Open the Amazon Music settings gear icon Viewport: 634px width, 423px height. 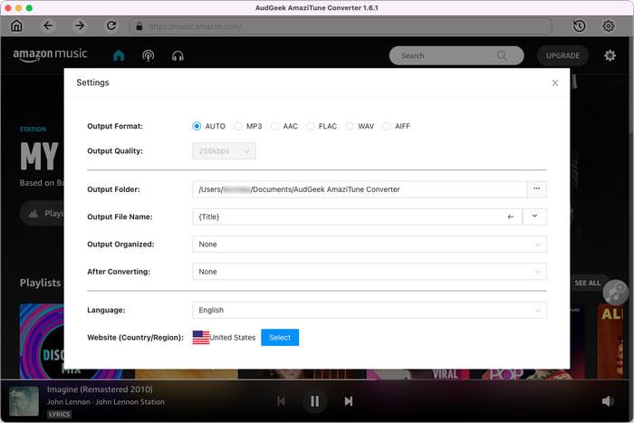tap(610, 55)
